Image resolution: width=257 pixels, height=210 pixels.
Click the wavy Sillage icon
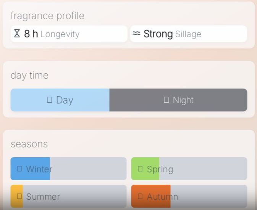coord(136,34)
